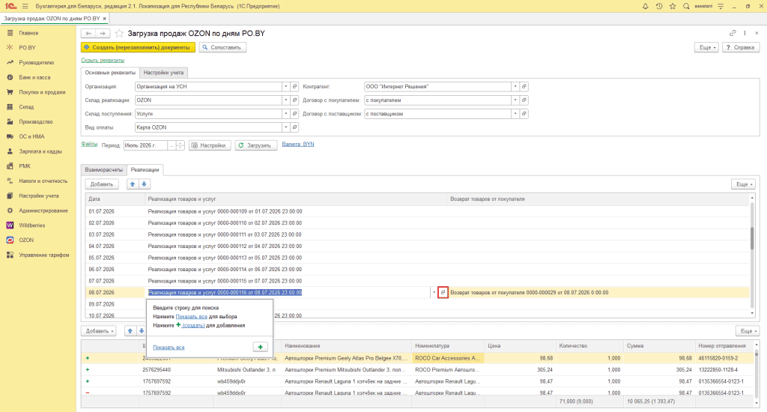Switch to Настройки учета tab

tap(163, 73)
